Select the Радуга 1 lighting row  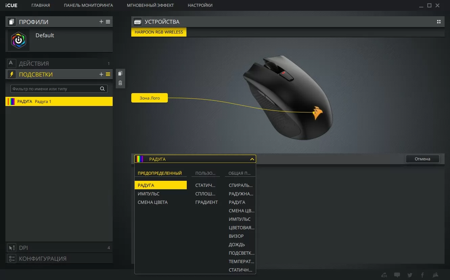click(59, 102)
